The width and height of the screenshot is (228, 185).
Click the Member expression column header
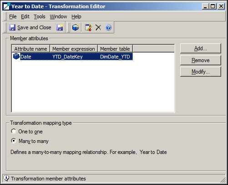click(74, 49)
